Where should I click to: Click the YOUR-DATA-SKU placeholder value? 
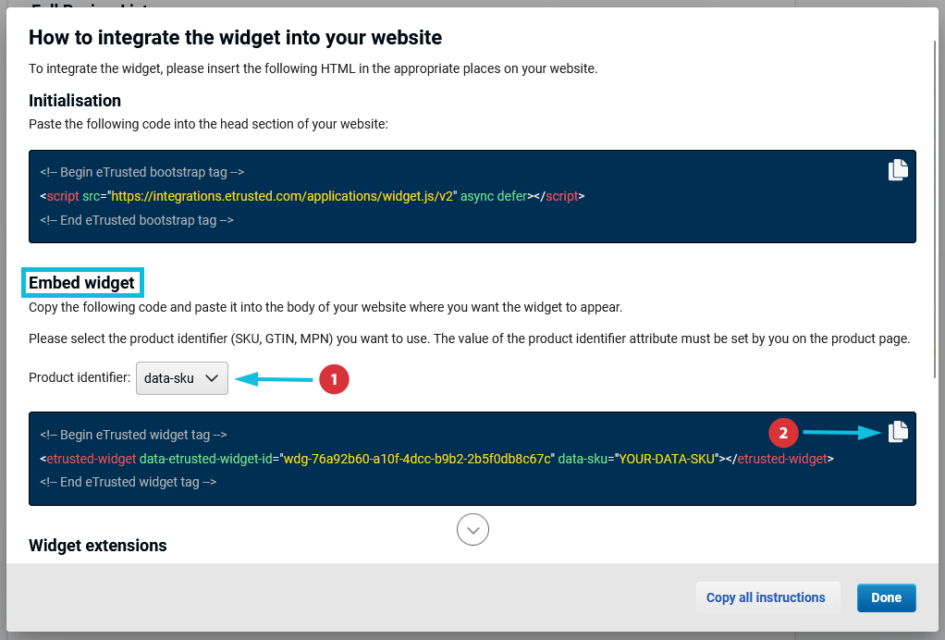667,460
